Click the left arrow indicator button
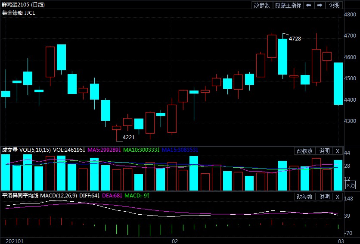Screen dimensions: 360x244 [309, 5]
